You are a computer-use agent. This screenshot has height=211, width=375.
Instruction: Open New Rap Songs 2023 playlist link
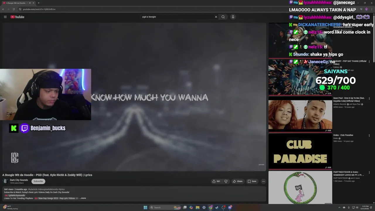[56, 198]
